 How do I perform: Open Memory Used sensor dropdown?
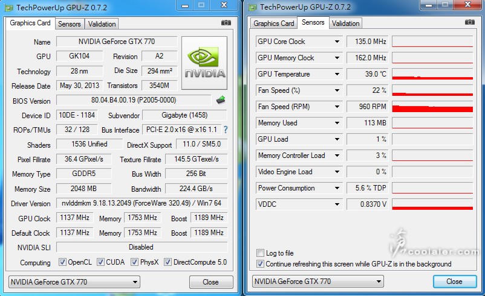click(337, 123)
